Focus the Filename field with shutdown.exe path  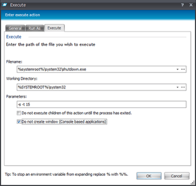(x=96, y=69)
